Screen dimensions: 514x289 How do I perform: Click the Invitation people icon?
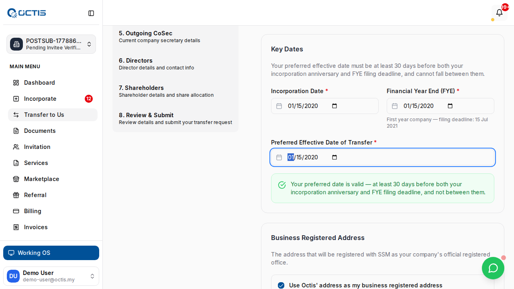[x=16, y=147]
